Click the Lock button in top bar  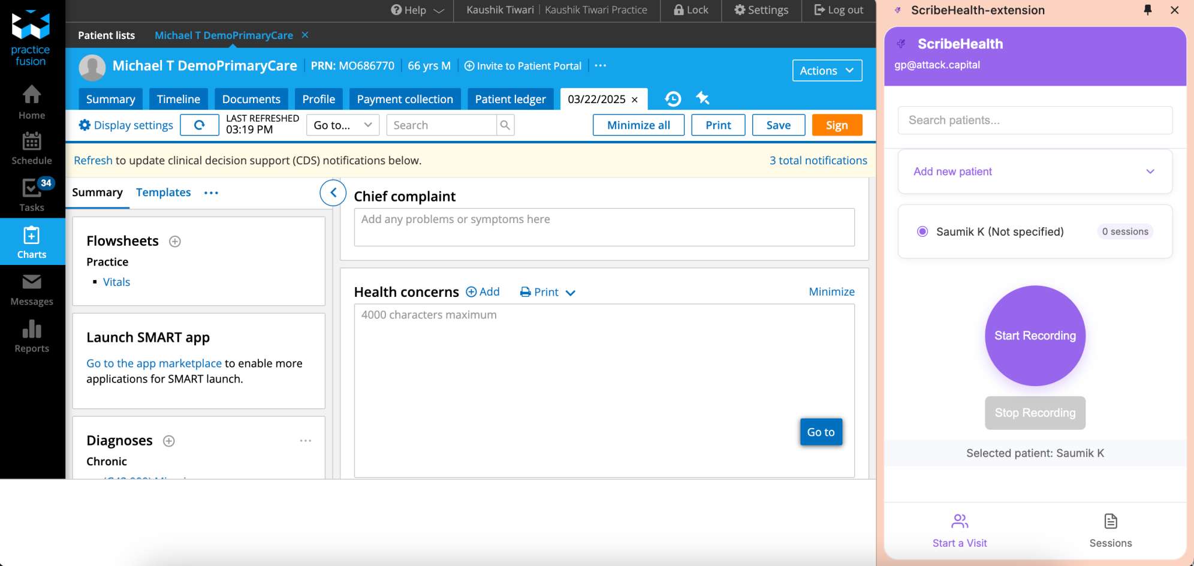tap(691, 10)
